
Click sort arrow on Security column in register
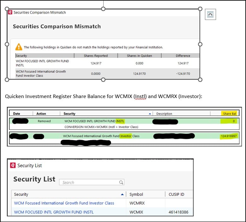point(150,114)
